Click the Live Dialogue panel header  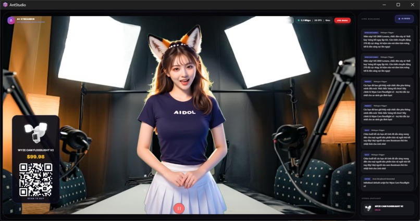point(370,19)
